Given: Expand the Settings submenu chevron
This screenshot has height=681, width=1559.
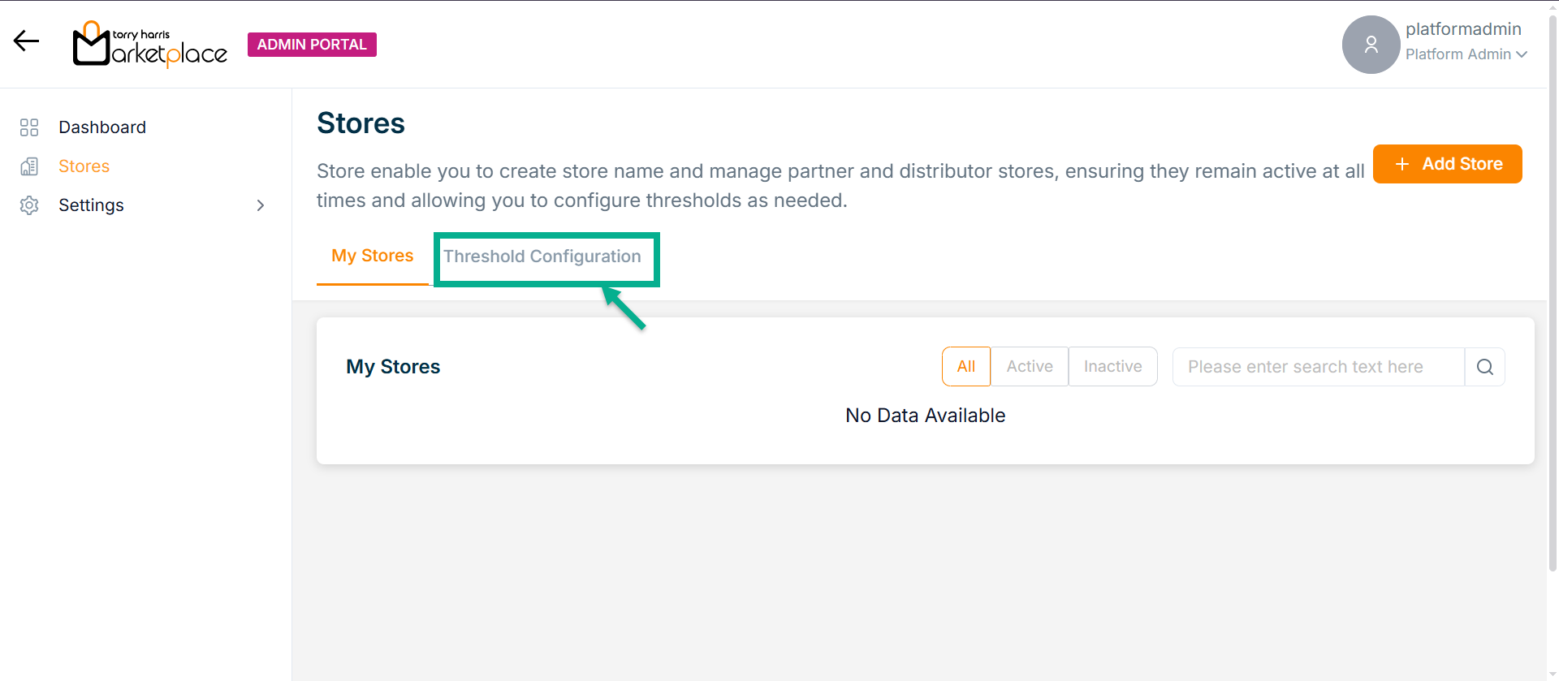Looking at the screenshot, I should click(x=261, y=205).
